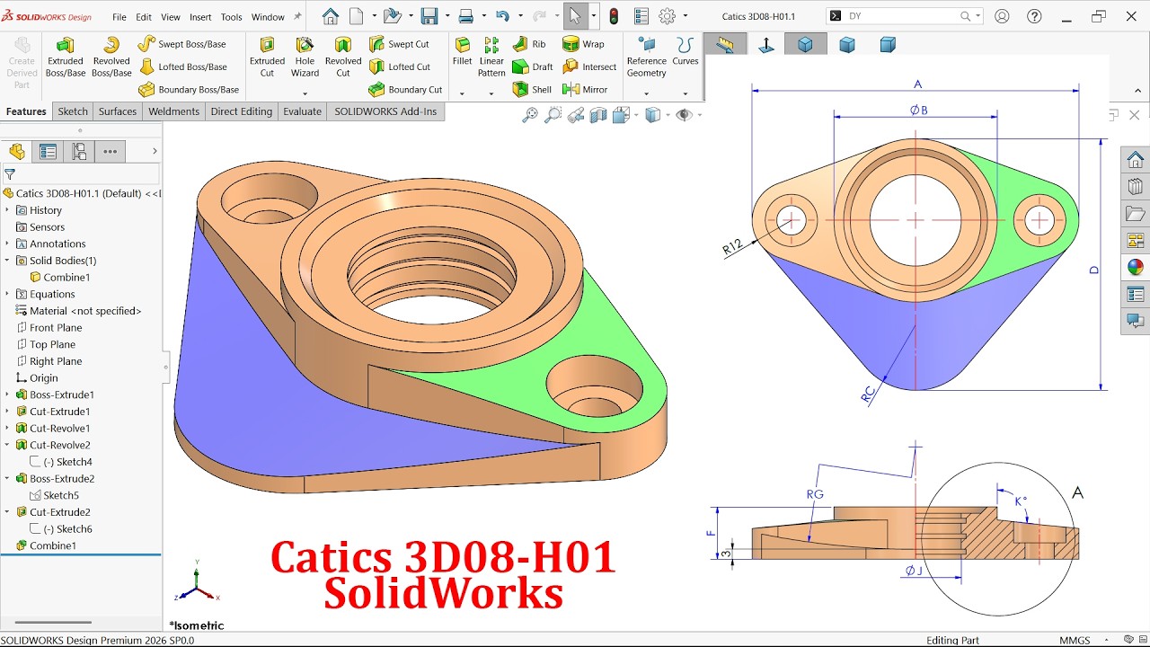
Task: Open the PropertyManager tab
Action: click(48, 152)
